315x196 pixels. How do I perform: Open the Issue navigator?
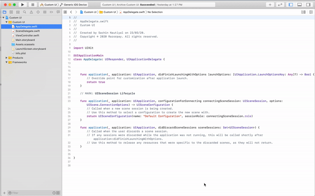point(31,12)
